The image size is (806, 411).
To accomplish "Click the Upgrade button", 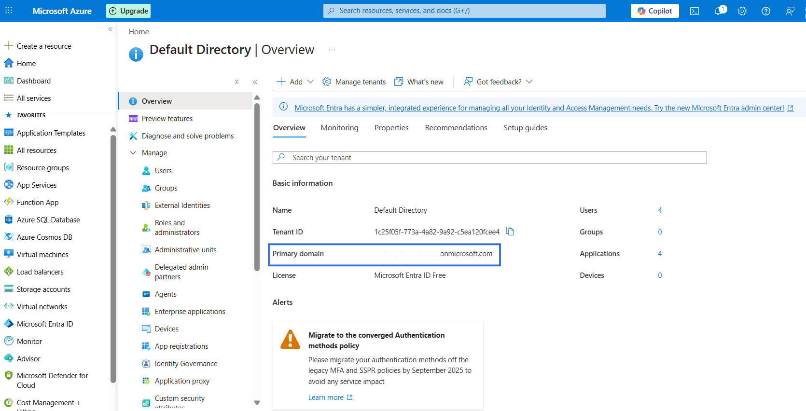I will [x=128, y=11].
